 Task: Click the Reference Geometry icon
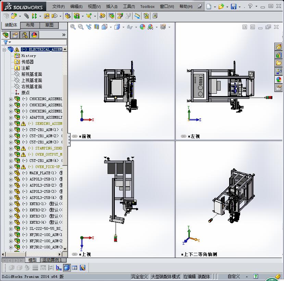(89, 16)
